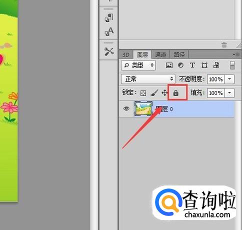Filter layers by pixel image icon

(169, 65)
